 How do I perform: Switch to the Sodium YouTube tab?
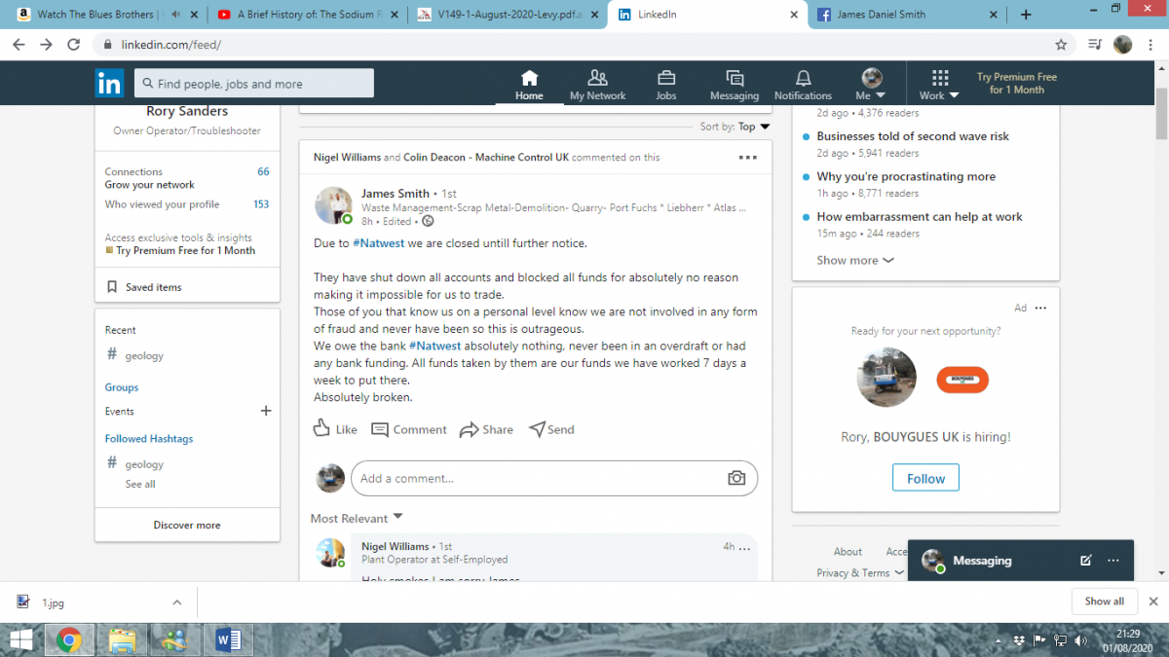306,15
